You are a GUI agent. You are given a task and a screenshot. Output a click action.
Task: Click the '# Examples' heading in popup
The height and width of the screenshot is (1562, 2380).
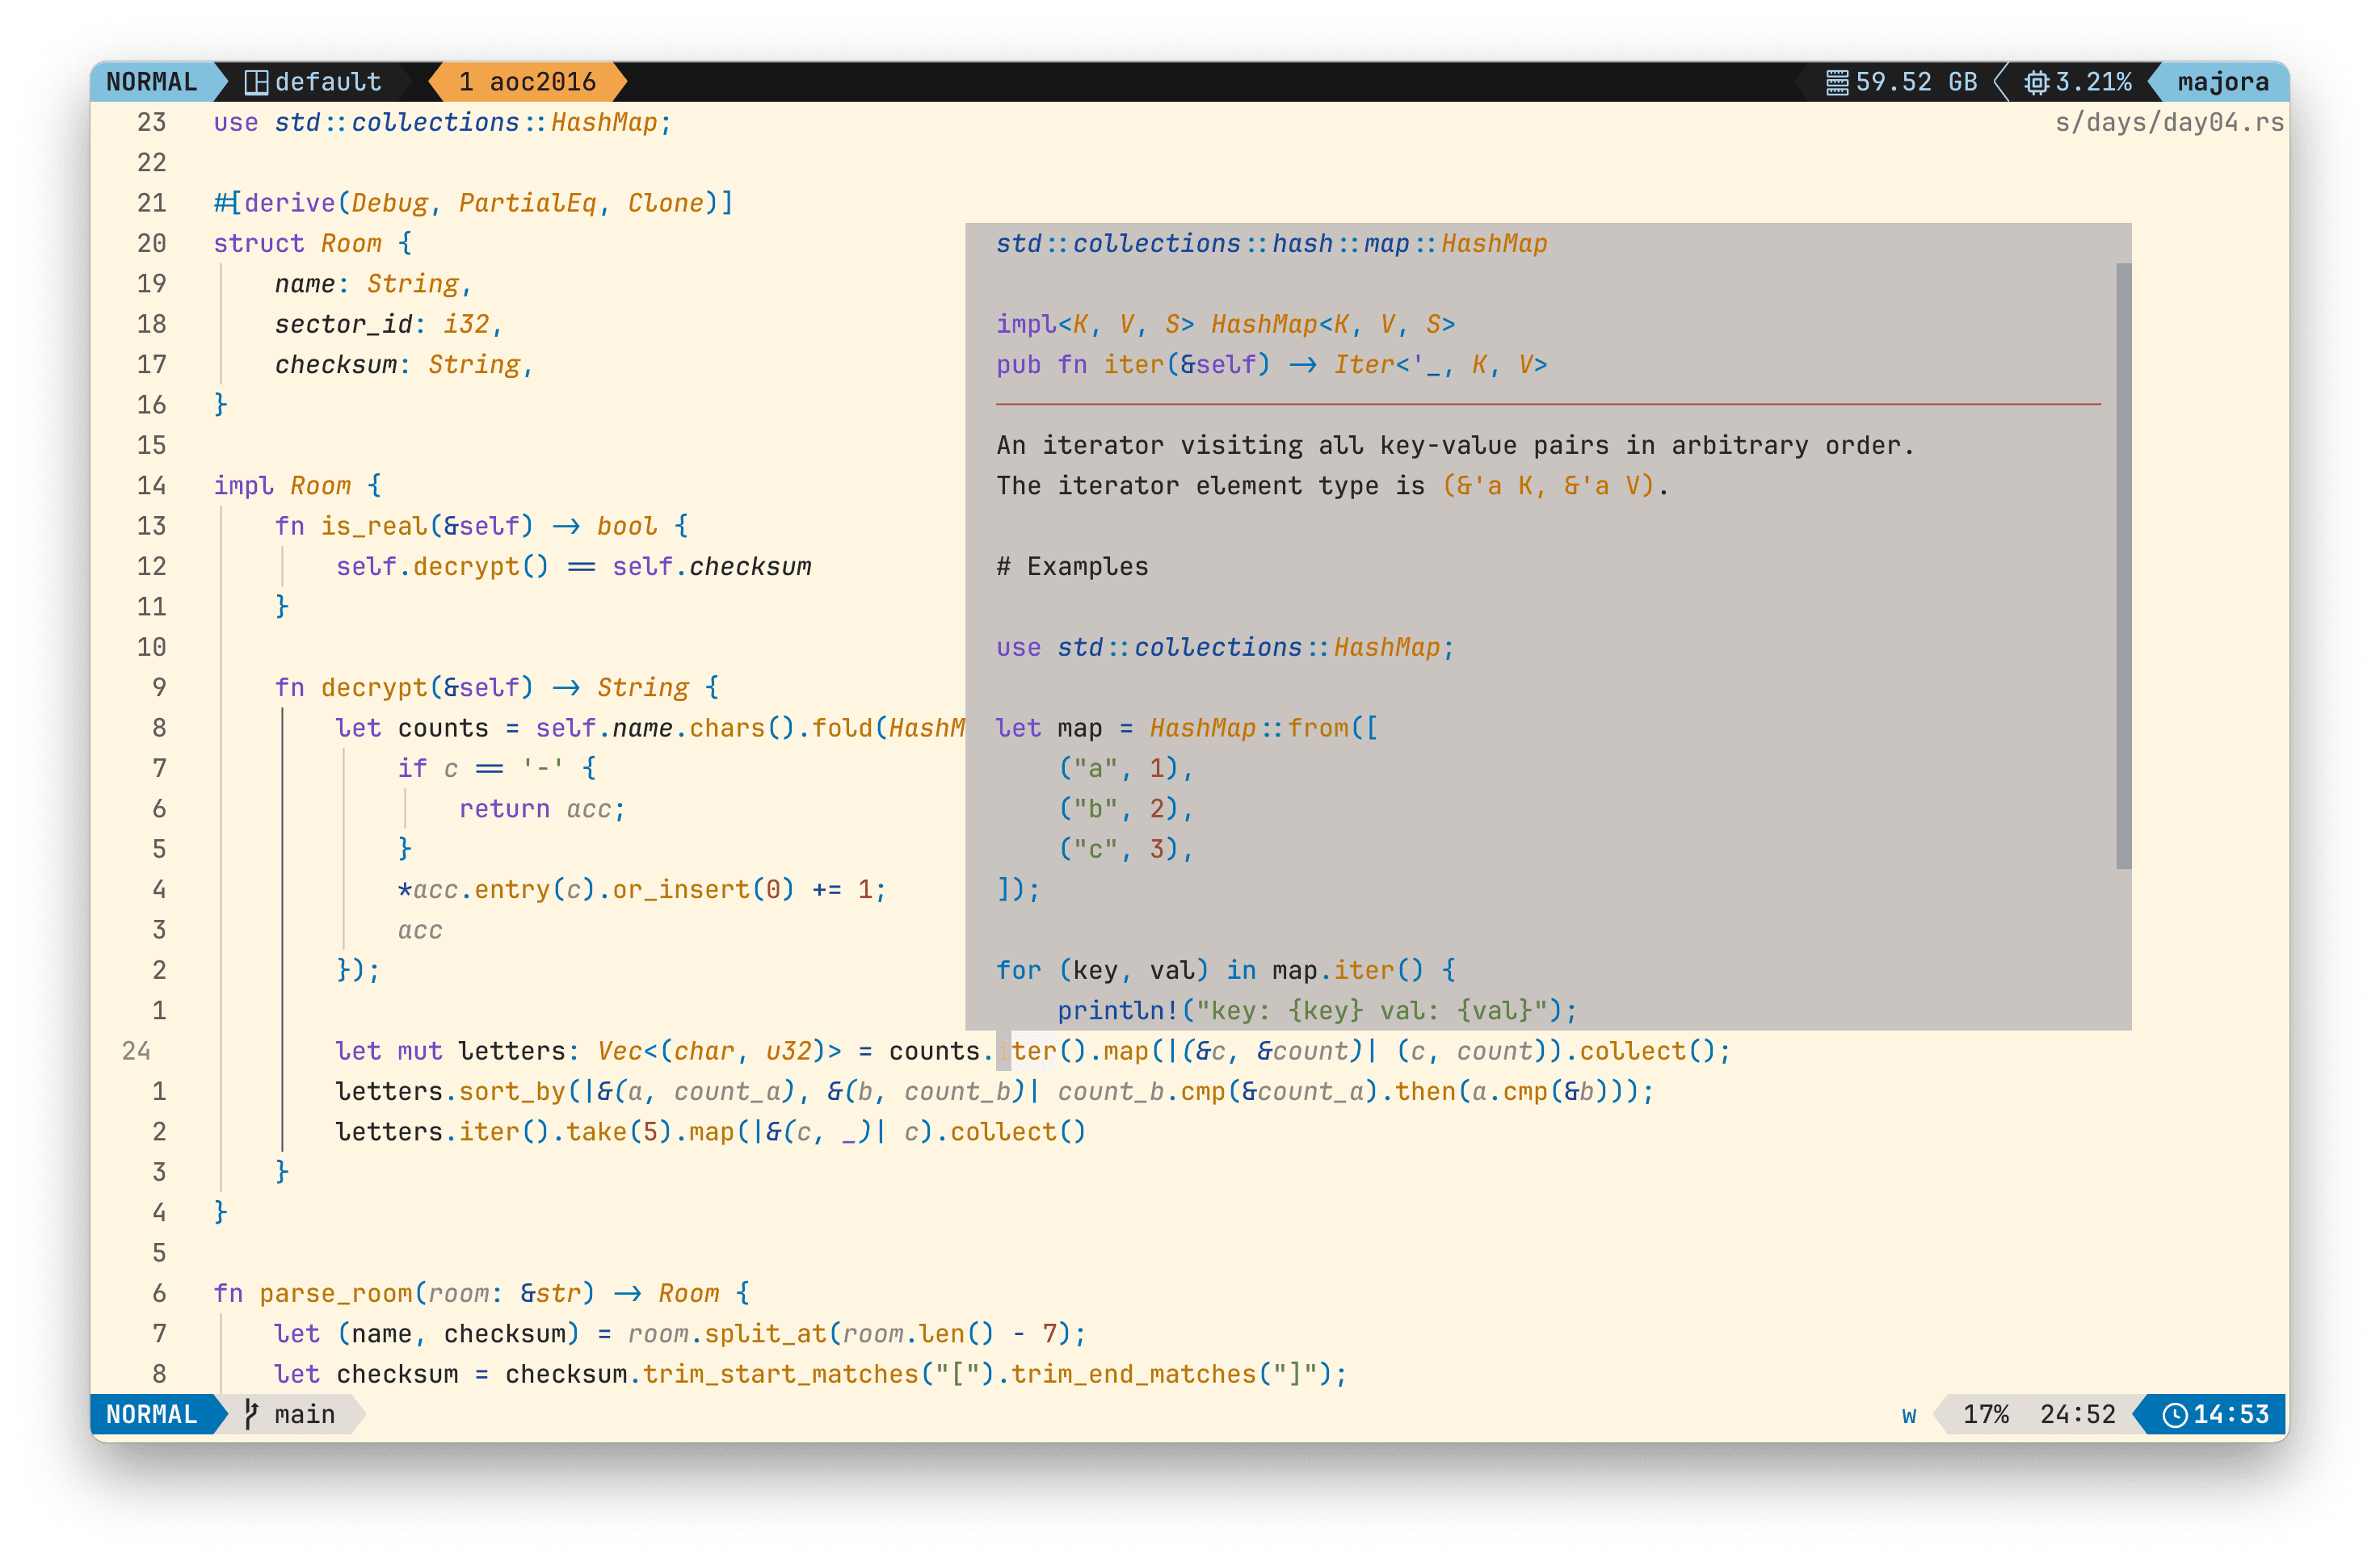[1072, 567]
